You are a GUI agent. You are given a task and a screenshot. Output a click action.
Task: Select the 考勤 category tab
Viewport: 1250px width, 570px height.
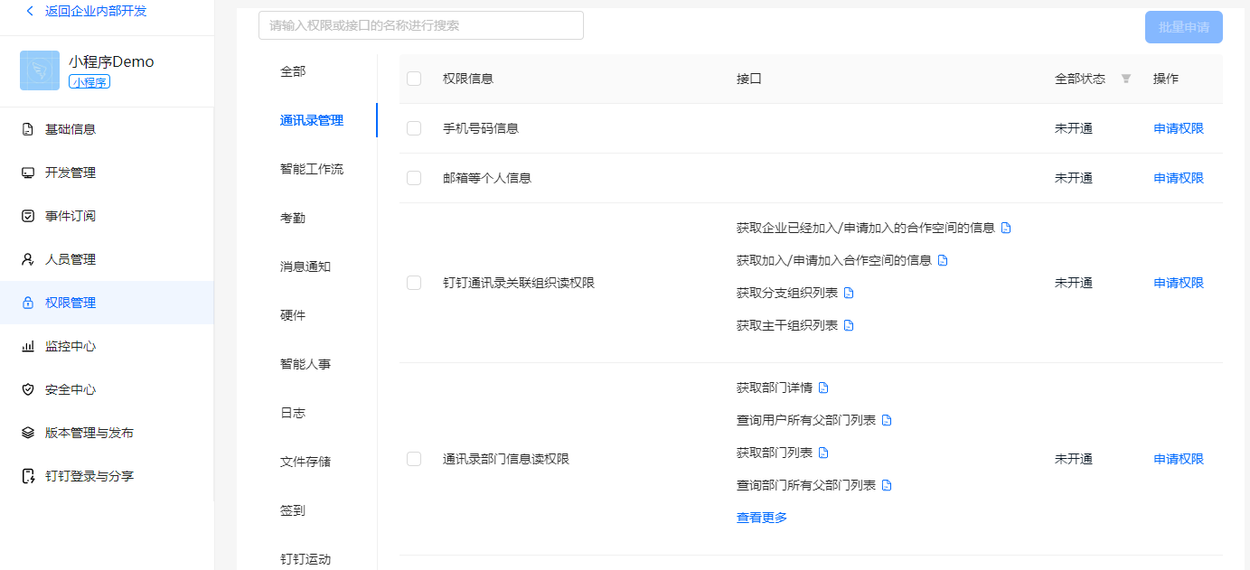coord(293,218)
